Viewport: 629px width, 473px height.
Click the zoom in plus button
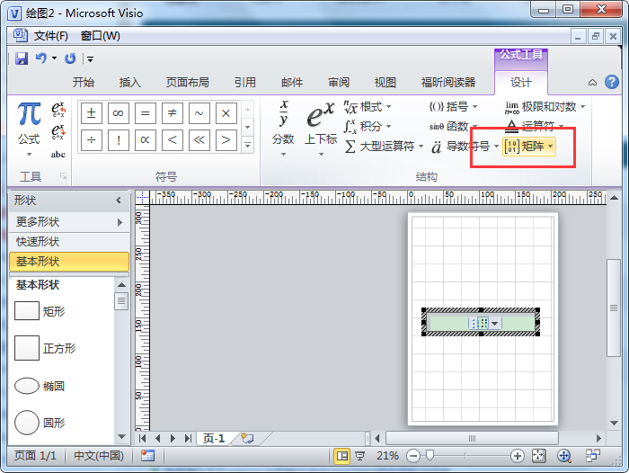pyautogui.click(x=517, y=456)
